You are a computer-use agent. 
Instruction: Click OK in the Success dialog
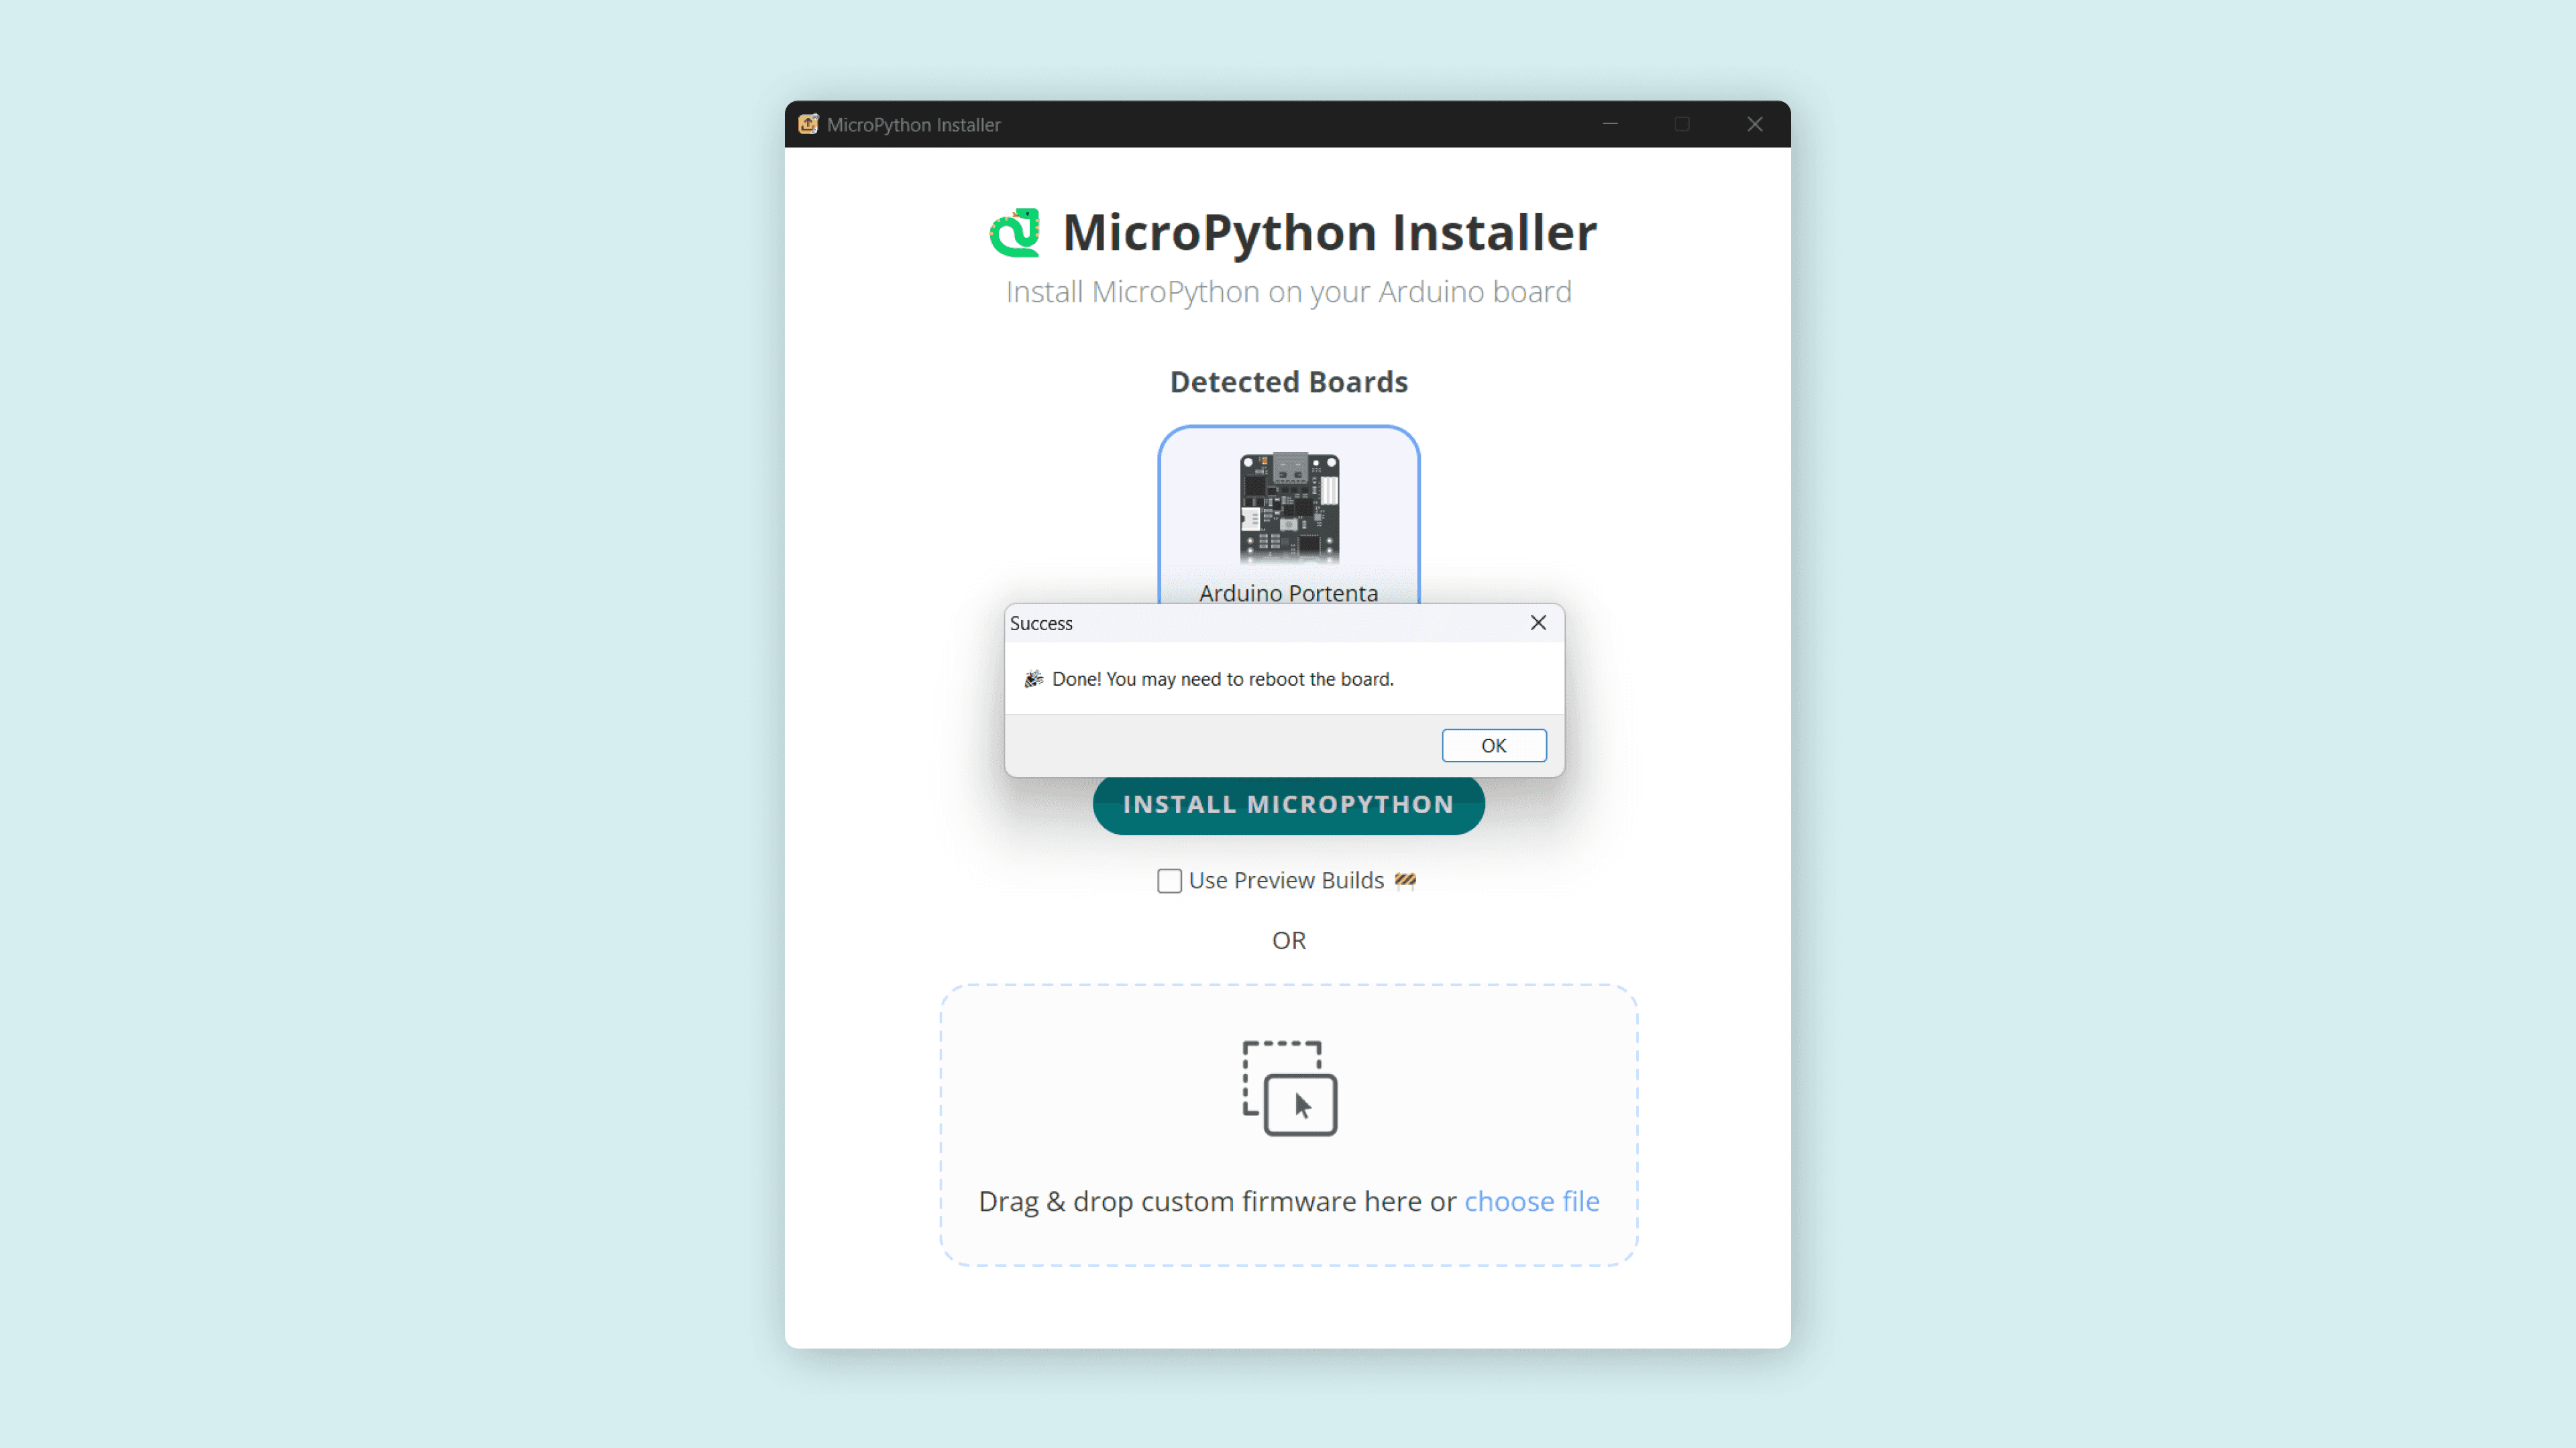click(x=1493, y=745)
